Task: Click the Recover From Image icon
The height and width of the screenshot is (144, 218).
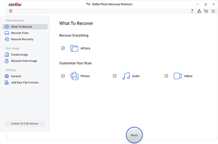Action: pyautogui.click(x=6, y=61)
